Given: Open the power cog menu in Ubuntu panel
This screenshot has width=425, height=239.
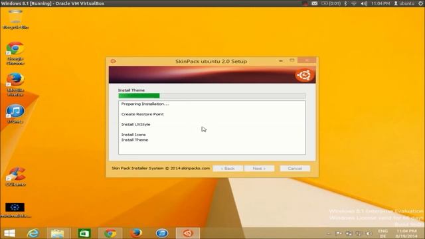Looking at the screenshot, I should (x=420, y=3).
